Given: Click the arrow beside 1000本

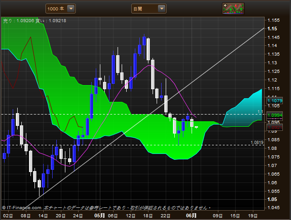Looking at the screenshot, I should coord(71,9).
